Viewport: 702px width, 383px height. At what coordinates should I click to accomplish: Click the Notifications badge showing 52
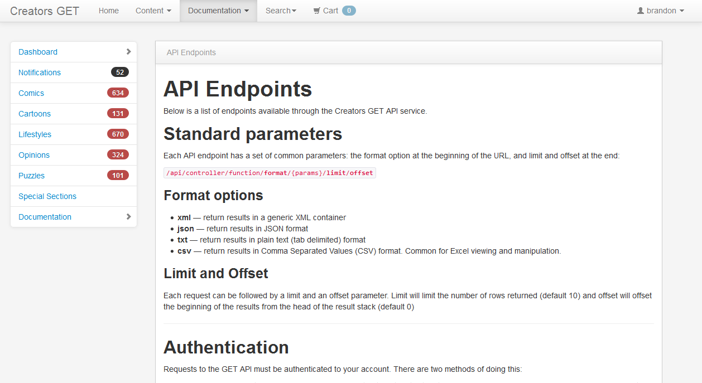[x=120, y=72]
